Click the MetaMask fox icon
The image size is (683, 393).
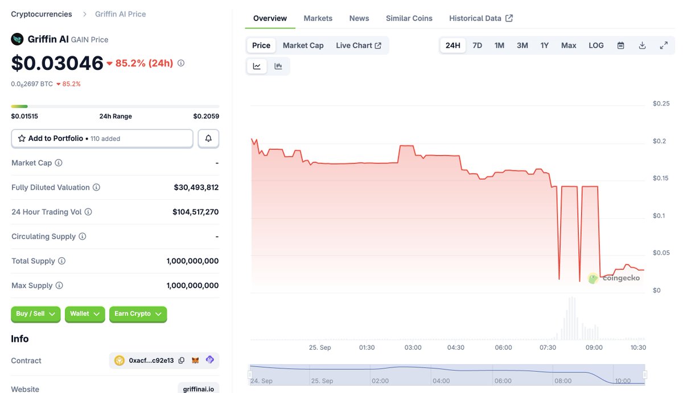tap(195, 360)
